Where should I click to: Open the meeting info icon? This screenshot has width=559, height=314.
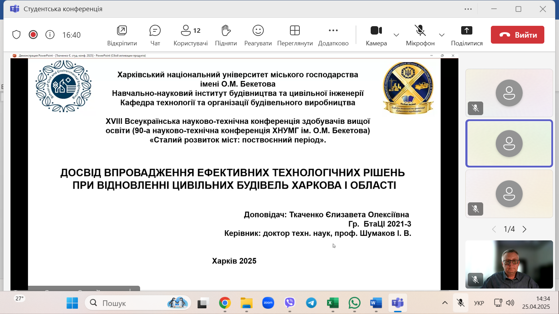[x=50, y=35]
